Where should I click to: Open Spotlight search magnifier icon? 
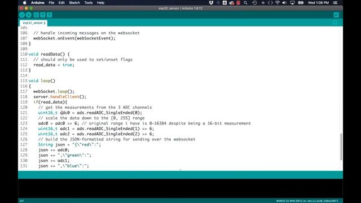246,3
